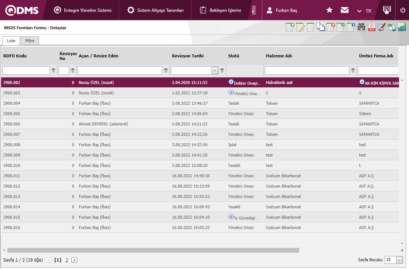Open the TR language selector
Screen dimensions: 409x269
[364, 11]
